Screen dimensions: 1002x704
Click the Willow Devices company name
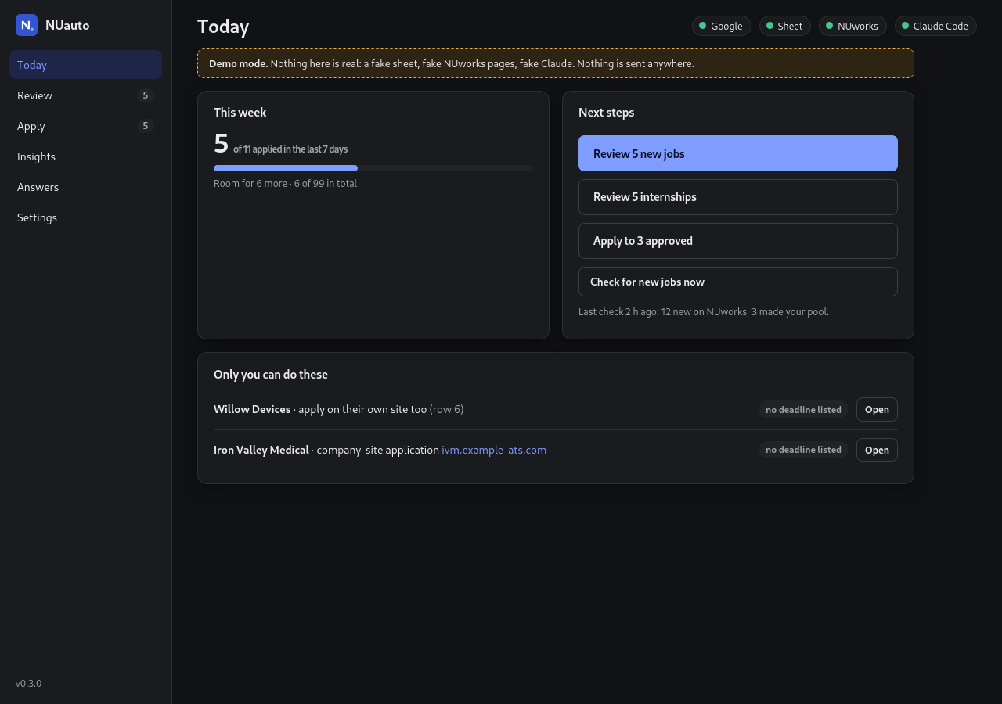pyautogui.click(x=252, y=409)
